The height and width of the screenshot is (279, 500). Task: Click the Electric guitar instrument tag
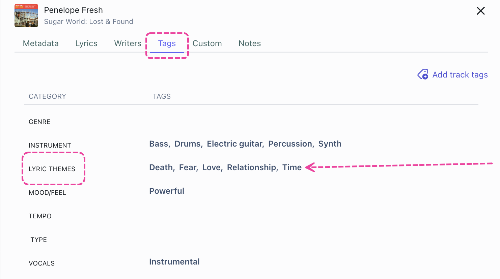[x=235, y=144]
